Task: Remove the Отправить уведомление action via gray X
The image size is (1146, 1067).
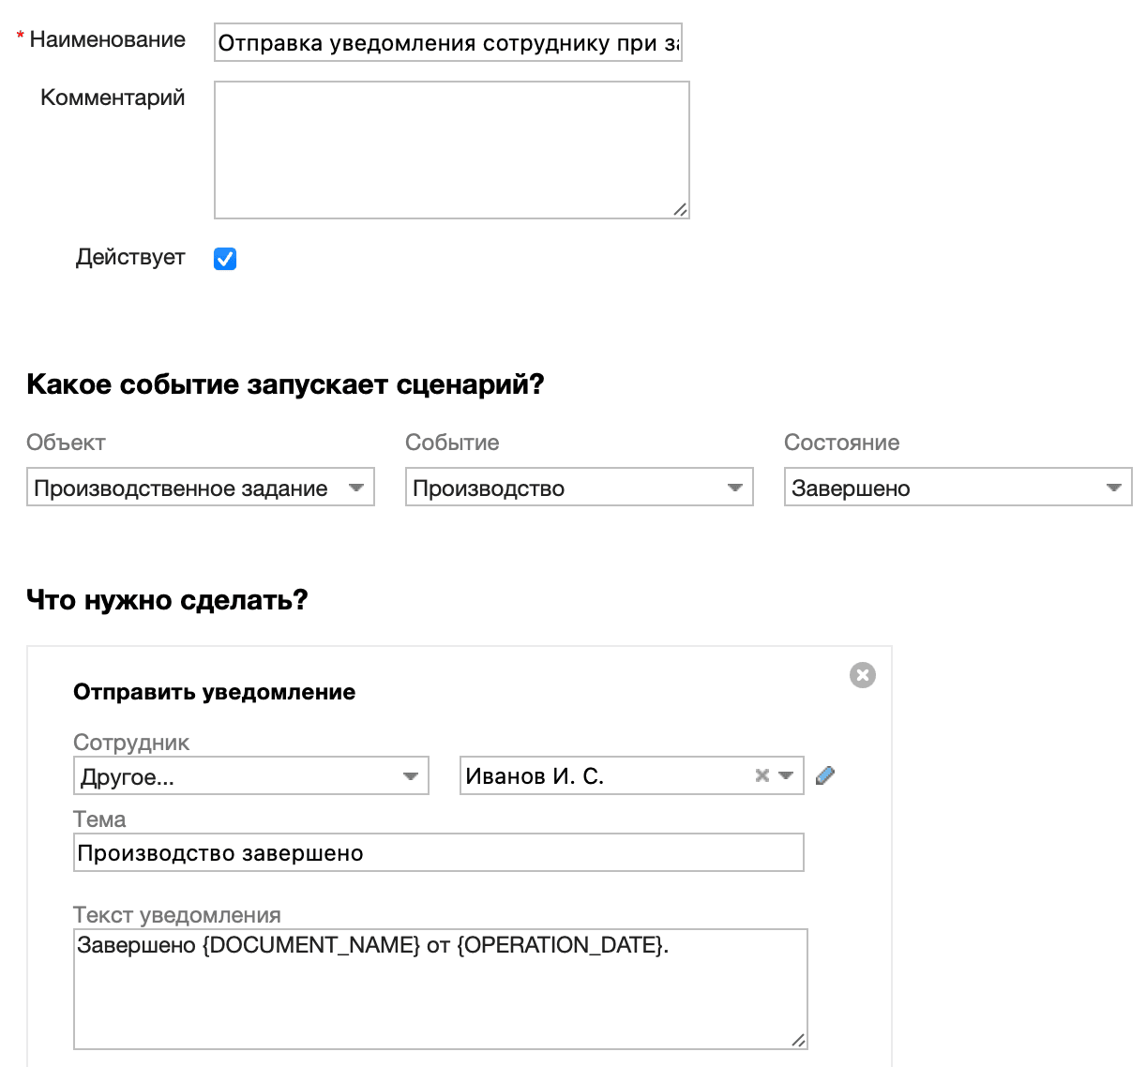Action: [862, 674]
